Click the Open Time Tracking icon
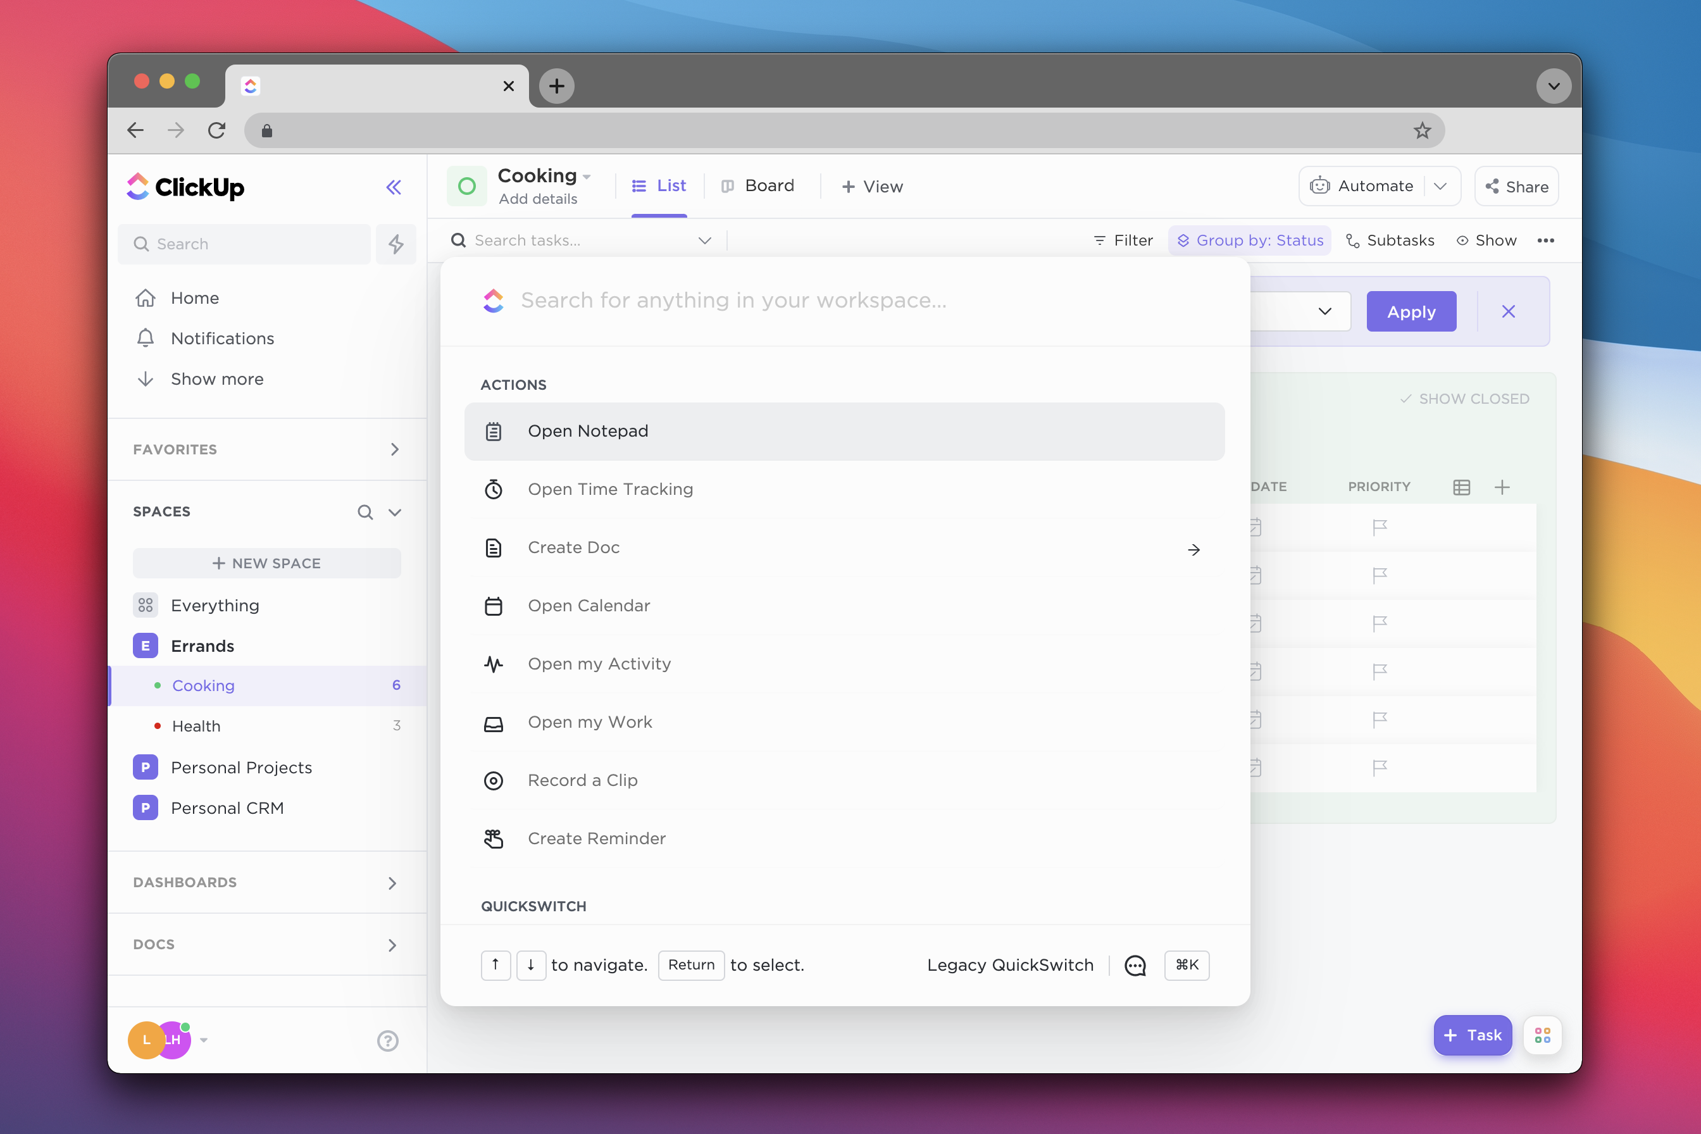The height and width of the screenshot is (1134, 1701). 492,489
